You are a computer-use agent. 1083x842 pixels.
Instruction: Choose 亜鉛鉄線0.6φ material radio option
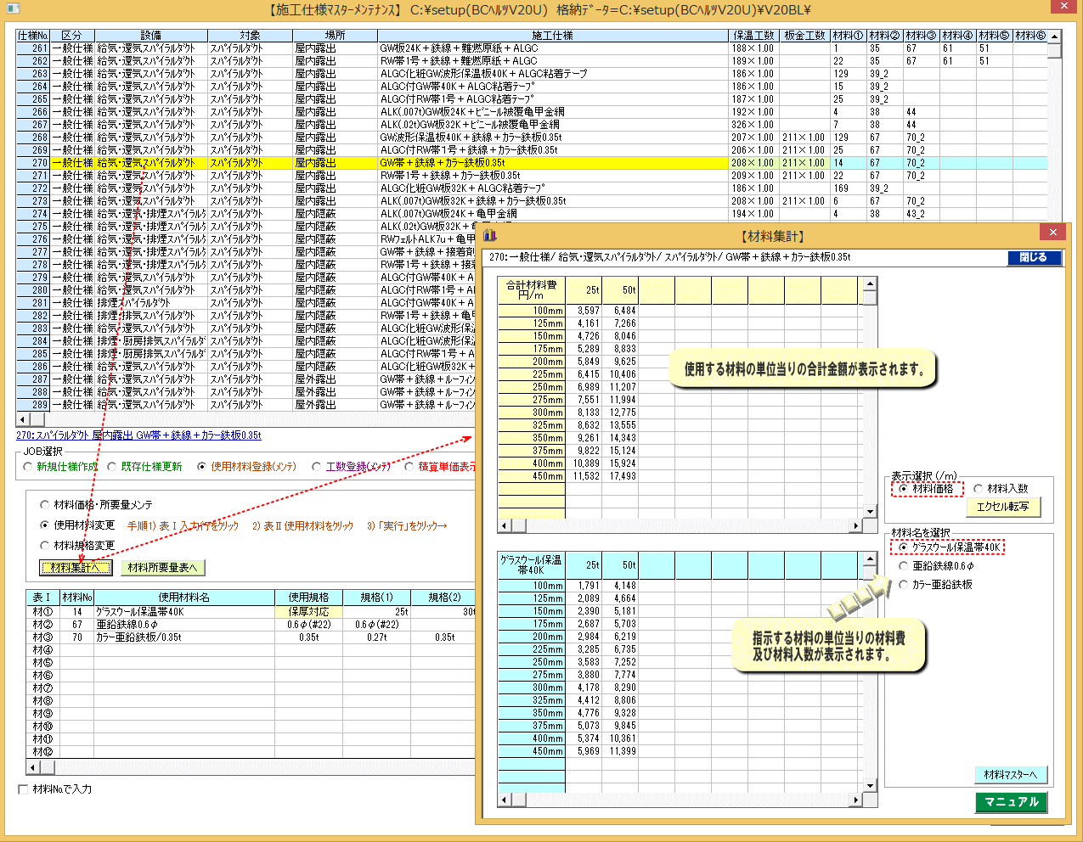(x=903, y=566)
